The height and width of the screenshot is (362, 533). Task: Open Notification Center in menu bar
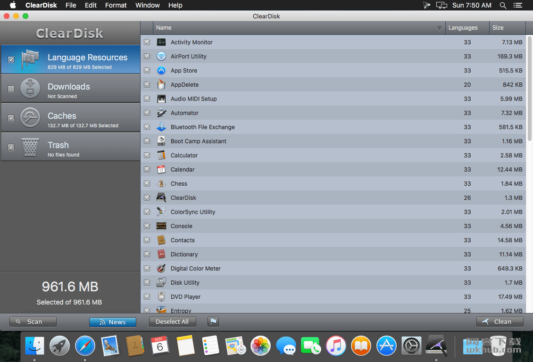(518, 5)
